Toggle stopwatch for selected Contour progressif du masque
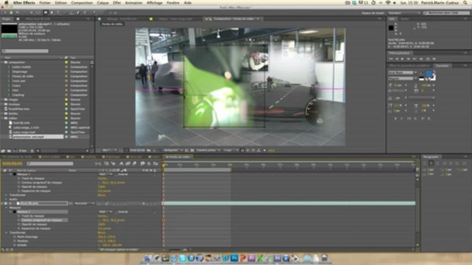The width and height of the screenshot is (472, 265). [x=19, y=220]
